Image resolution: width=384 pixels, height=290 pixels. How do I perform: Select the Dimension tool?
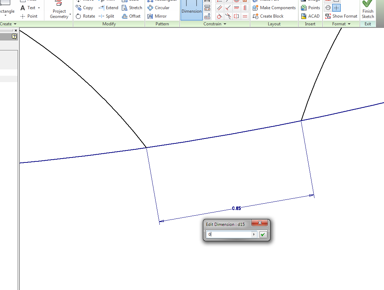coord(191,9)
